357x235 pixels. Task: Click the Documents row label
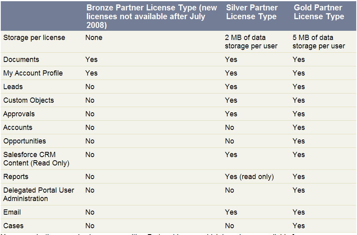(21, 60)
